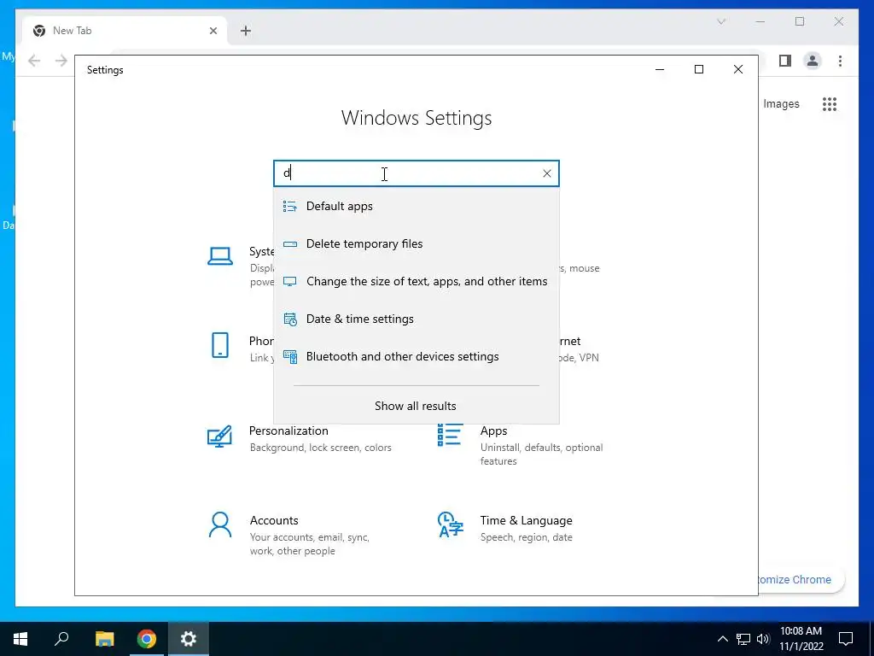The image size is (874, 656).
Task: Click Customize Chrome button
Action: click(800, 580)
